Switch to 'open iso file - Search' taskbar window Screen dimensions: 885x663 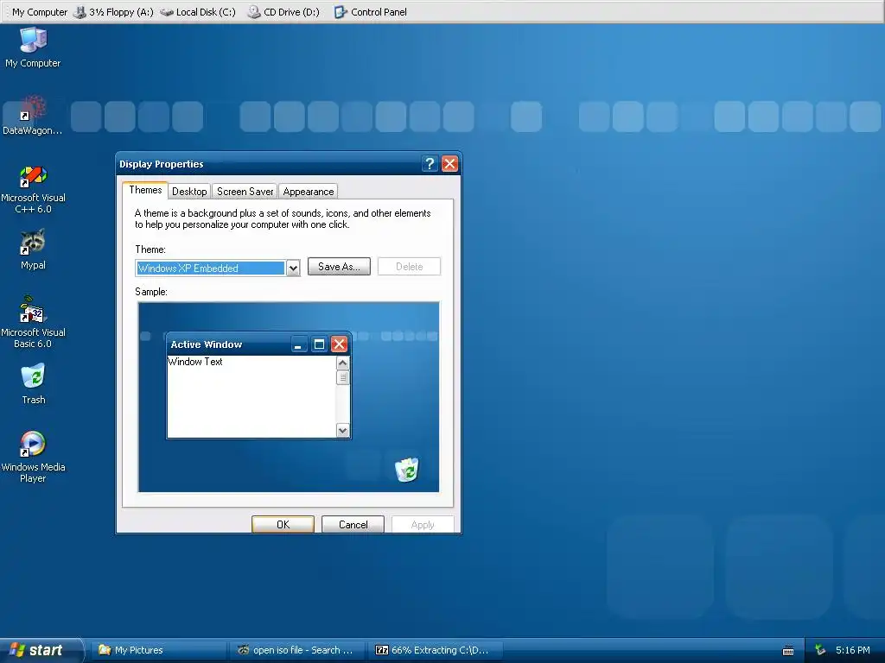pyautogui.click(x=297, y=650)
